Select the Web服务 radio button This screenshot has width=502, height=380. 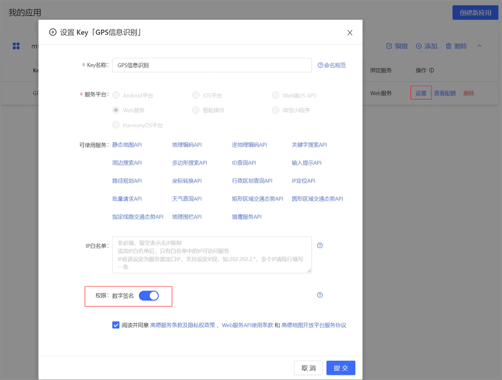click(116, 110)
